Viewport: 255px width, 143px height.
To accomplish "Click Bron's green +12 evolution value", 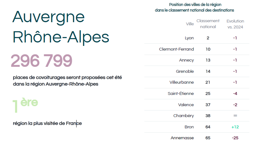I will [x=235, y=127].
